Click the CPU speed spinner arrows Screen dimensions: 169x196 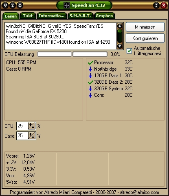32,126
